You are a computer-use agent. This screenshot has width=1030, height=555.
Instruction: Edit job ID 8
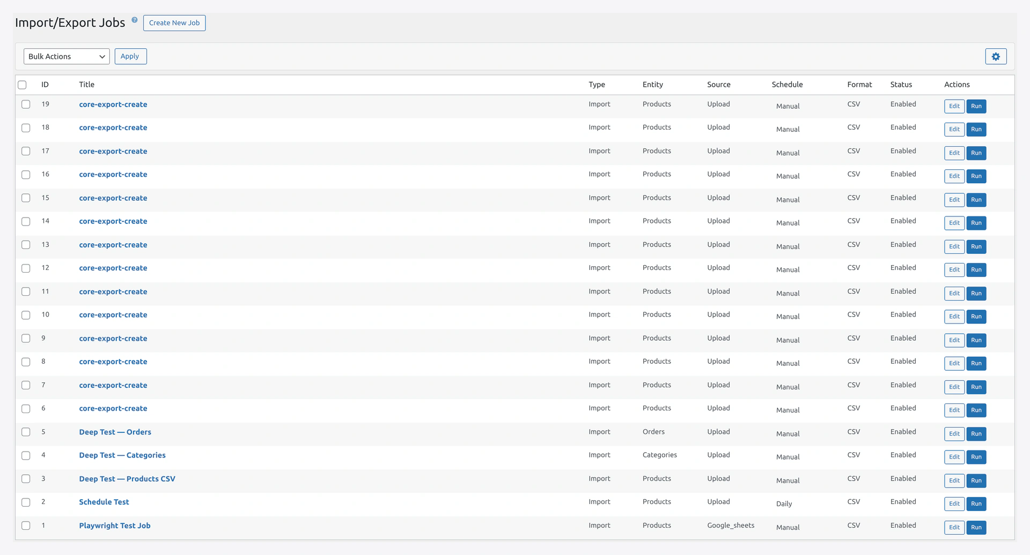(954, 363)
